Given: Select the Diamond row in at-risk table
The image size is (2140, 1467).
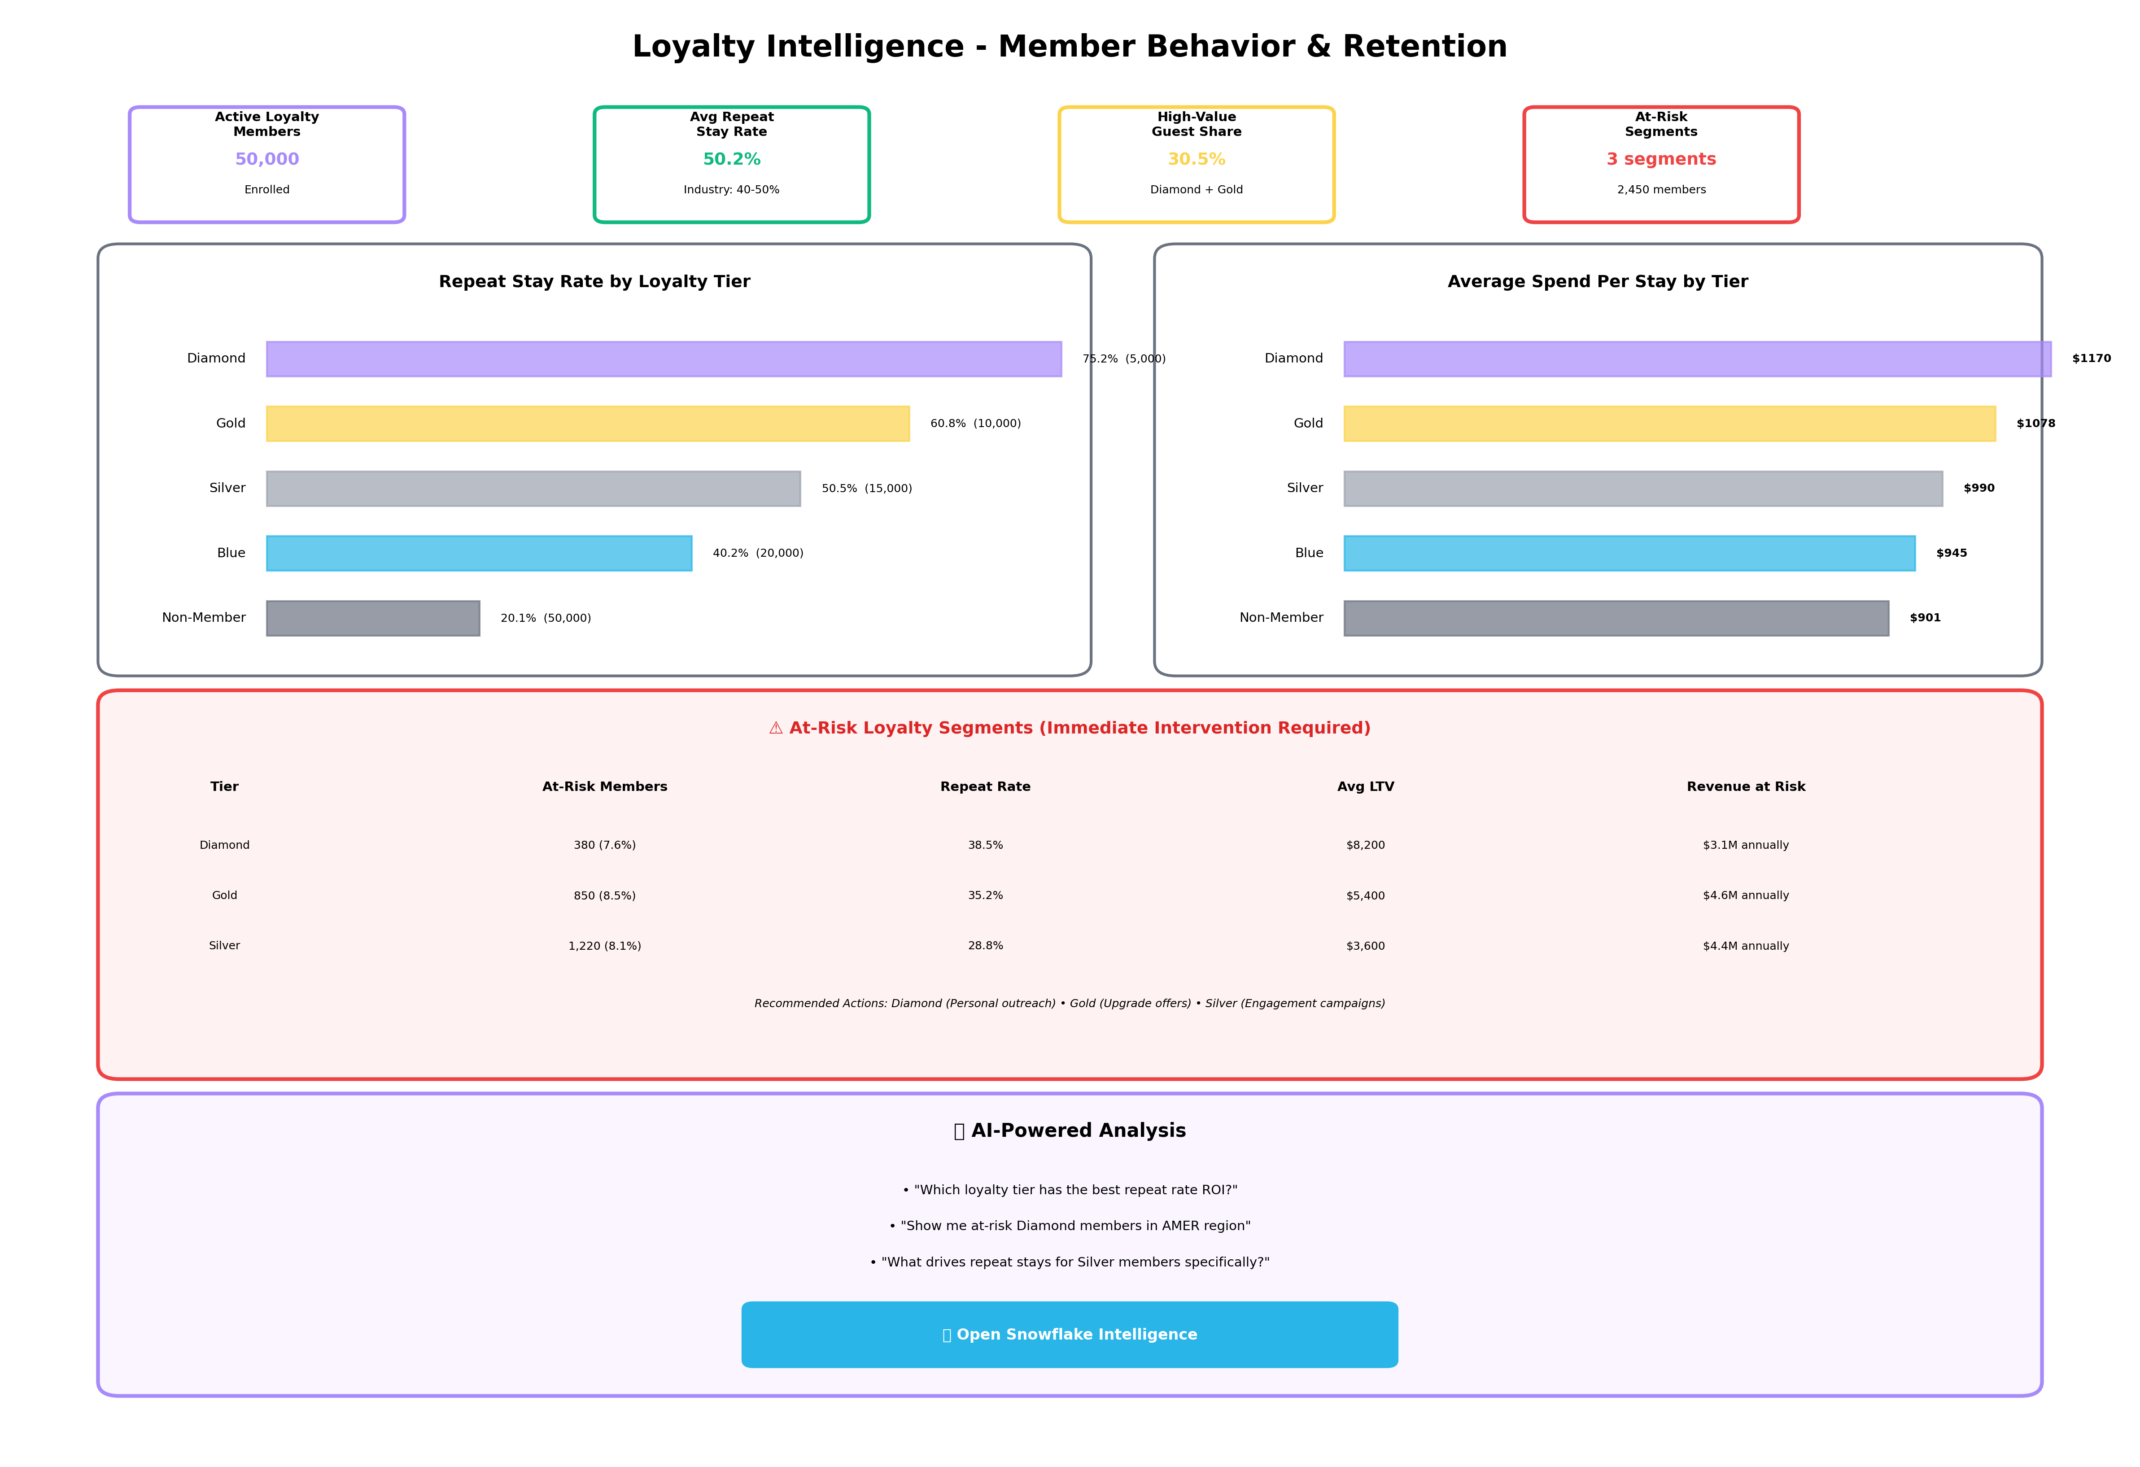Looking at the screenshot, I should pos(225,845).
